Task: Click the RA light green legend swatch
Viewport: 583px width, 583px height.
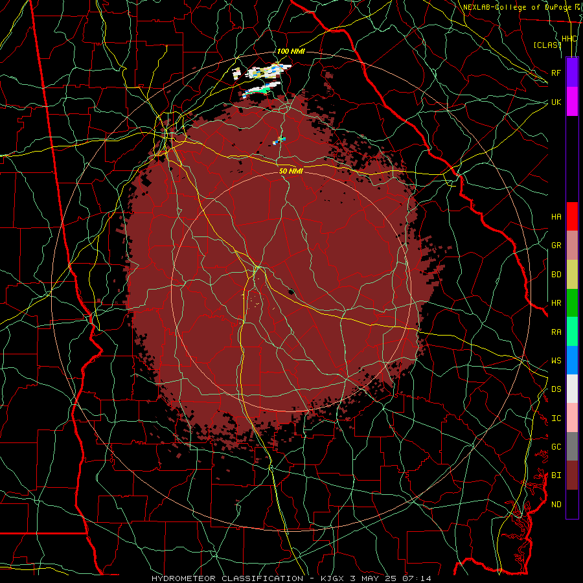Action: pos(572,332)
